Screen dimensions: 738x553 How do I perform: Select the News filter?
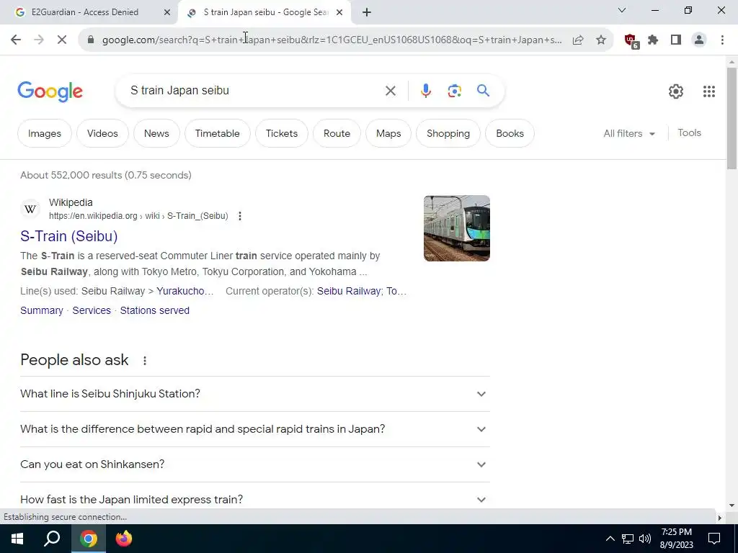tap(156, 133)
